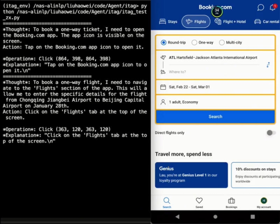Choose the Multi-city radio option

tap(222, 43)
